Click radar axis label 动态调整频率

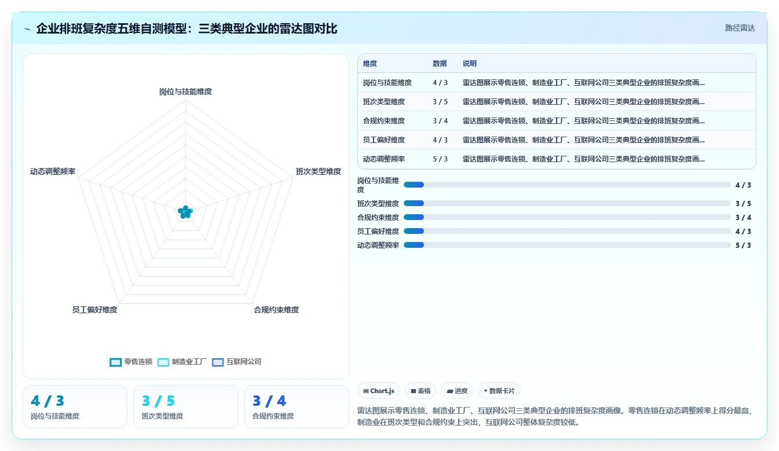pyautogui.click(x=53, y=171)
